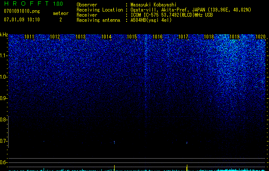The height and width of the screenshot is (171, 269).
Task: Select the location text Ogata-vill. Akita-Pref. JAPAN
Action: pyautogui.click(x=168, y=10)
